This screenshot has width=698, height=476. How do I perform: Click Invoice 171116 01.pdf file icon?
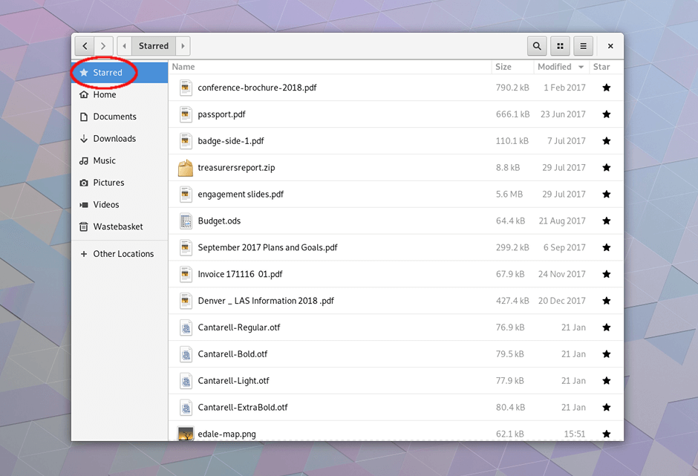coord(186,274)
